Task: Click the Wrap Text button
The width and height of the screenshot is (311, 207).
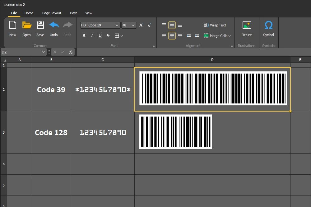Action: pyautogui.click(x=215, y=25)
